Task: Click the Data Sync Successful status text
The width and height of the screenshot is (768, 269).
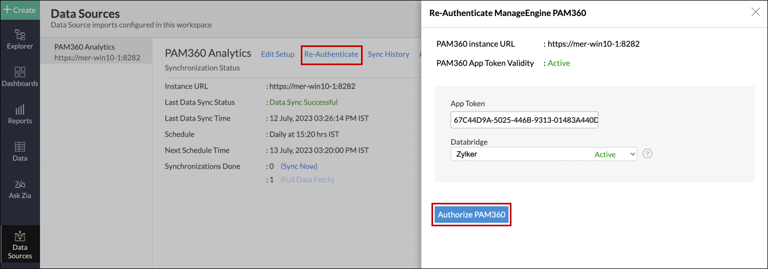Action: 303,102
